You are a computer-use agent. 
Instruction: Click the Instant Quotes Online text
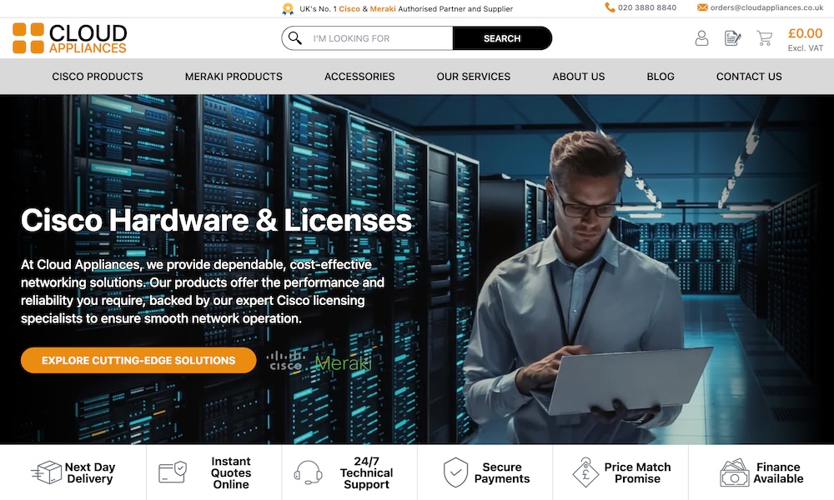click(x=231, y=472)
